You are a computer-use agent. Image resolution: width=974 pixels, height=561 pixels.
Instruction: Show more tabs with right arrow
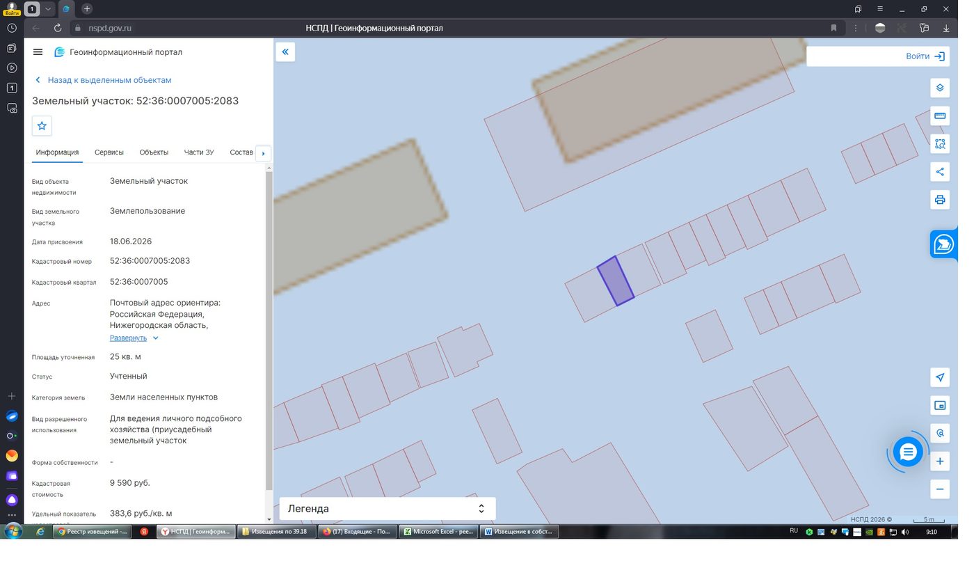[x=263, y=153]
